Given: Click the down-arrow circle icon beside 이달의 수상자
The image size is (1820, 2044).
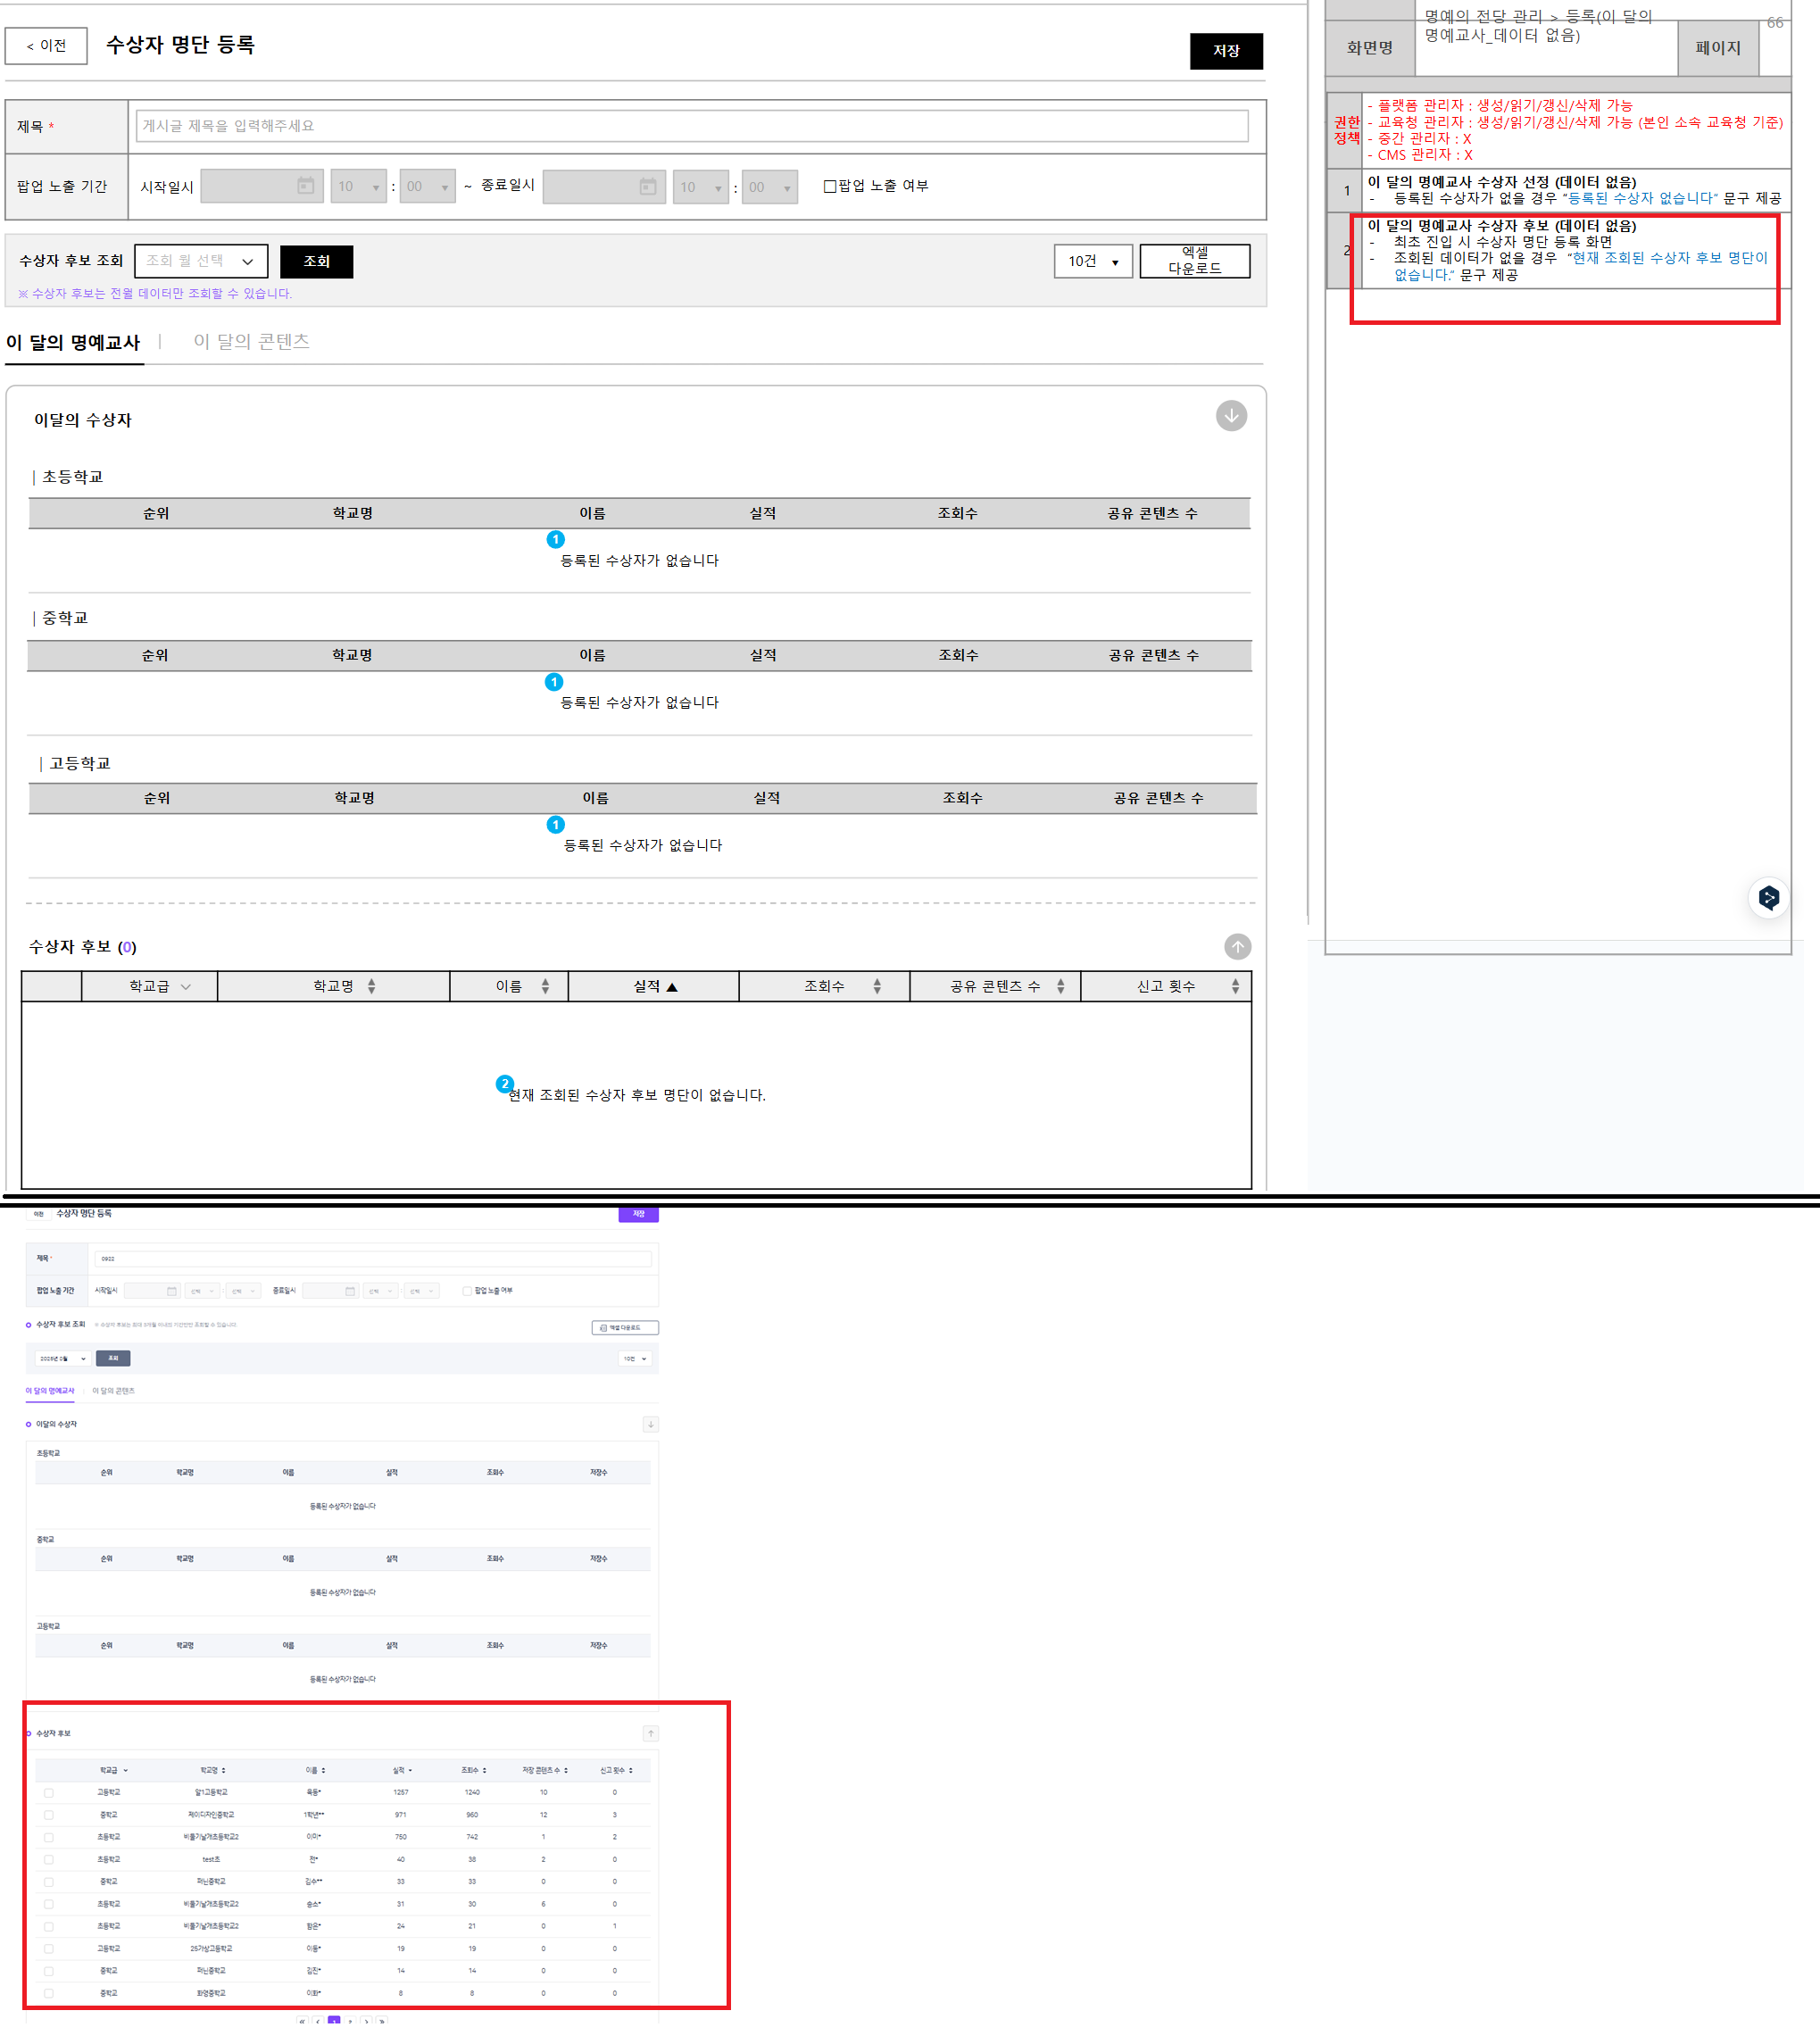Looking at the screenshot, I should pos(1231,416).
